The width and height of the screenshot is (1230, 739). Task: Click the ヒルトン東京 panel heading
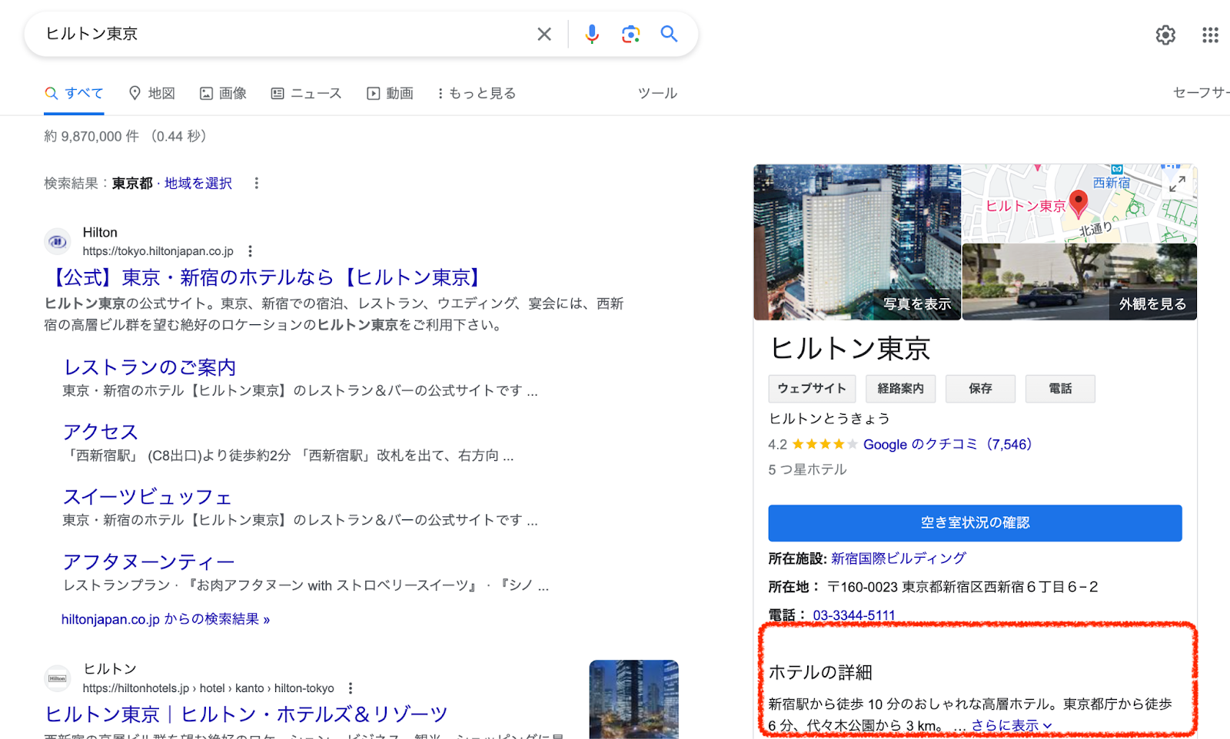pyautogui.click(x=849, y=349)
